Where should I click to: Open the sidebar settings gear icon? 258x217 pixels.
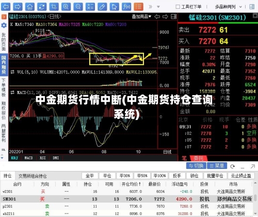4,25
